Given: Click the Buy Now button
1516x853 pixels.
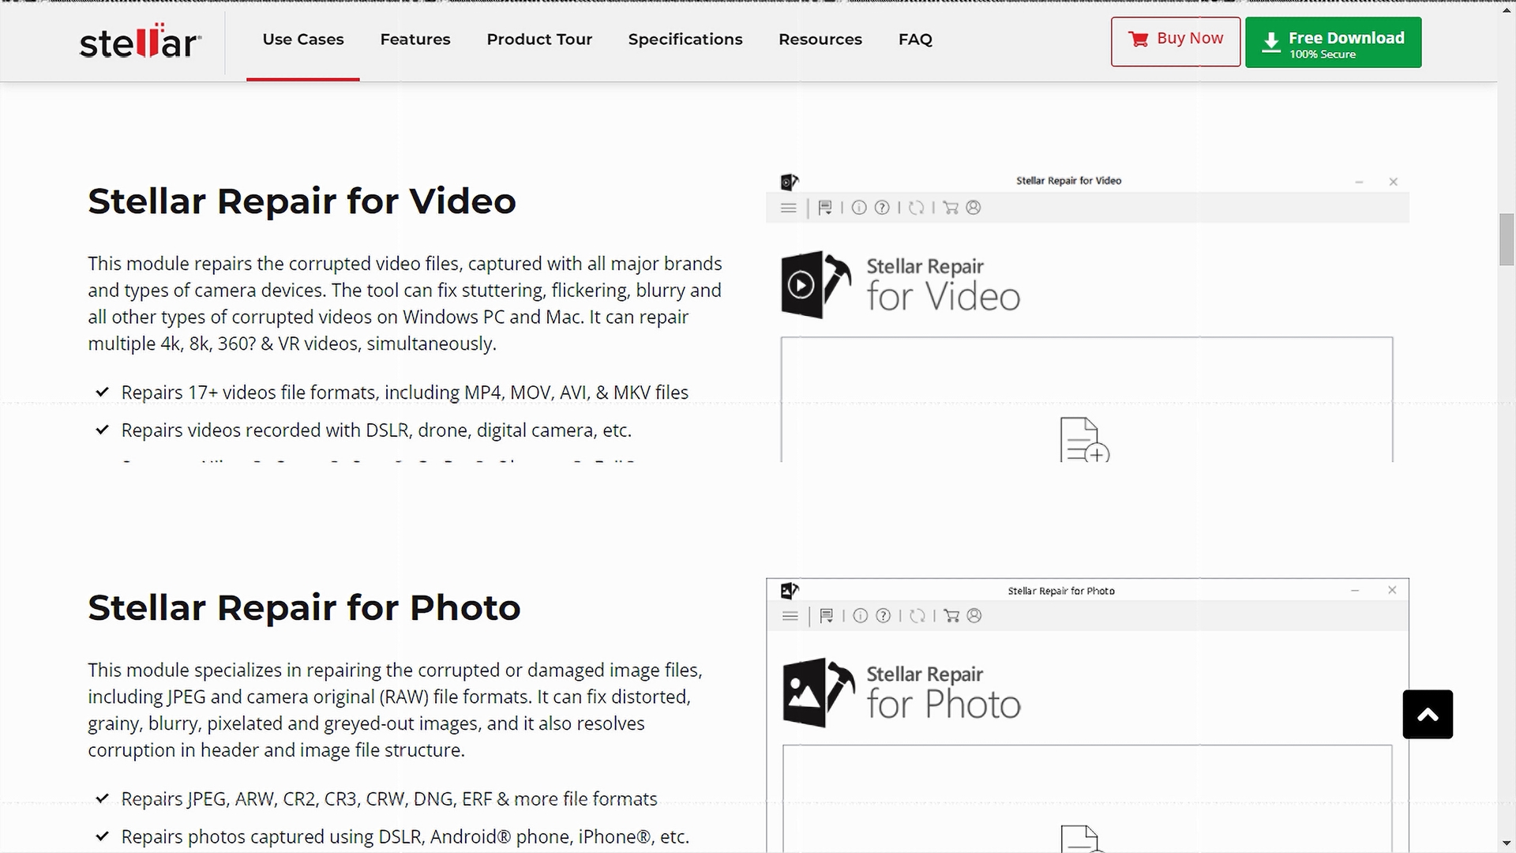Looking at the screenshot, I should (1176, 42).
